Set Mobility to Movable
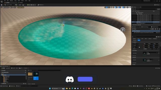 154,49
